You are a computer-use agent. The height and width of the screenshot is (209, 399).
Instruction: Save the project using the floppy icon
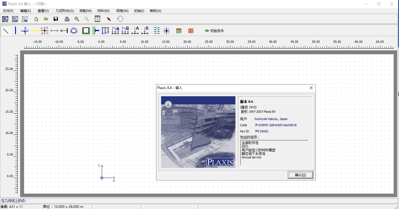click(x=56, y=19)
